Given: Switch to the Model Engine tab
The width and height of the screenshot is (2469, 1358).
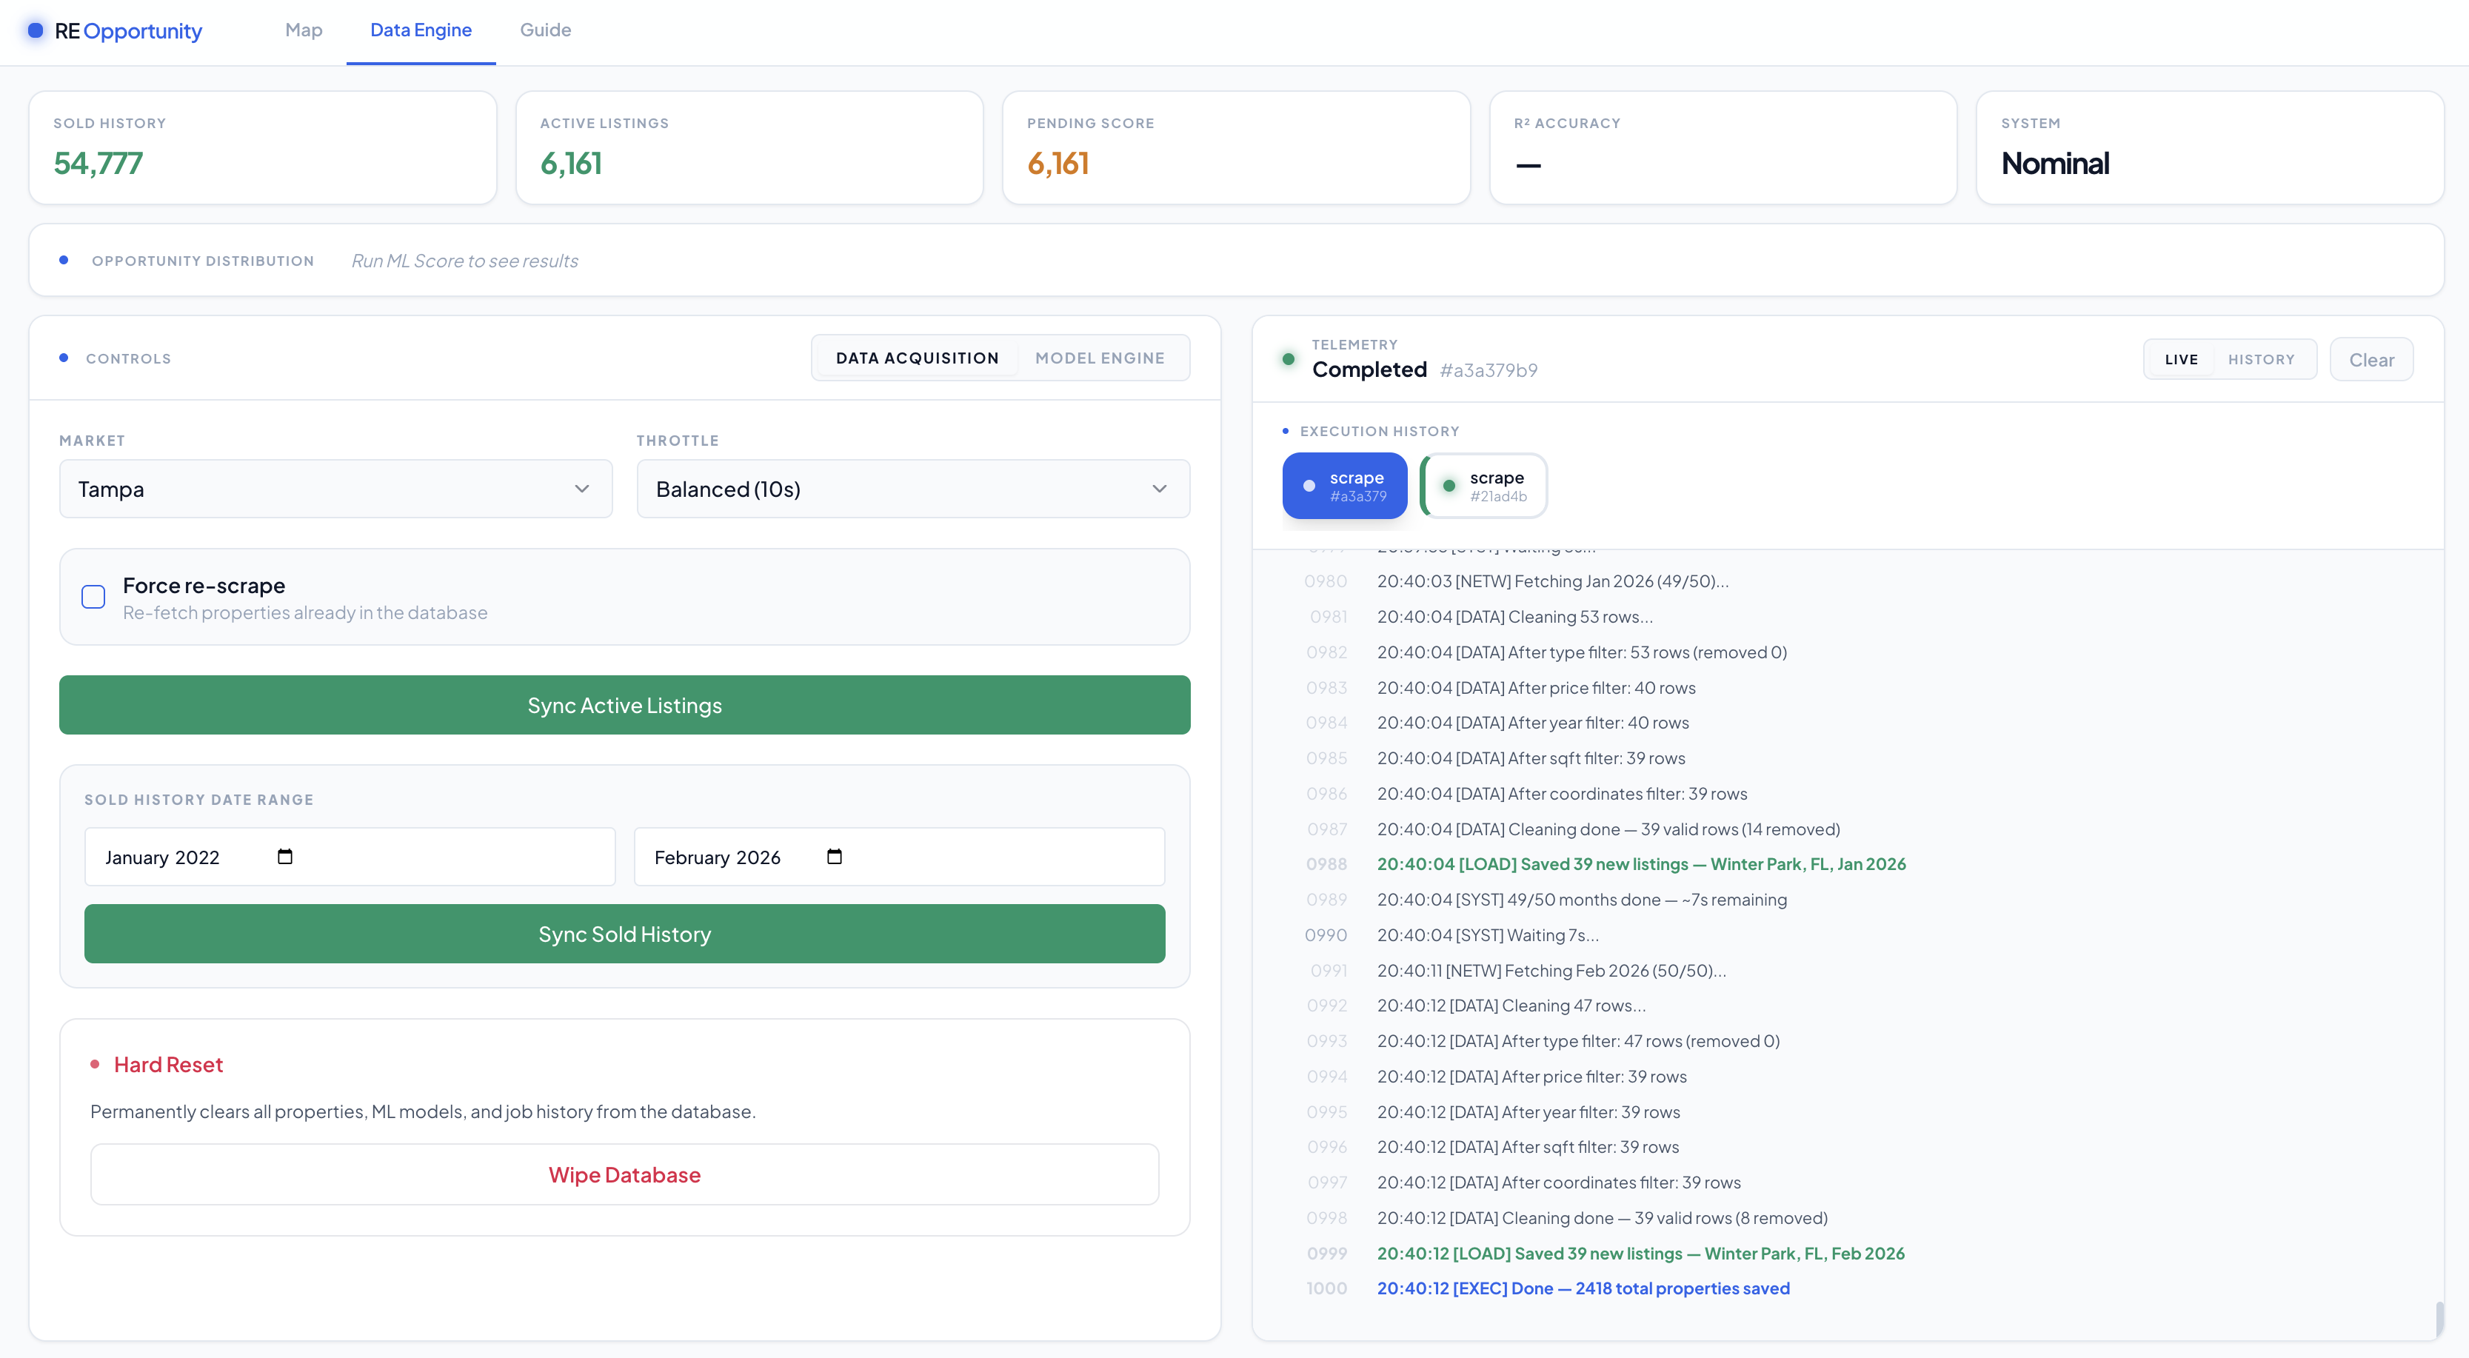Looking at the screenshot, I should pos(1100,358).
